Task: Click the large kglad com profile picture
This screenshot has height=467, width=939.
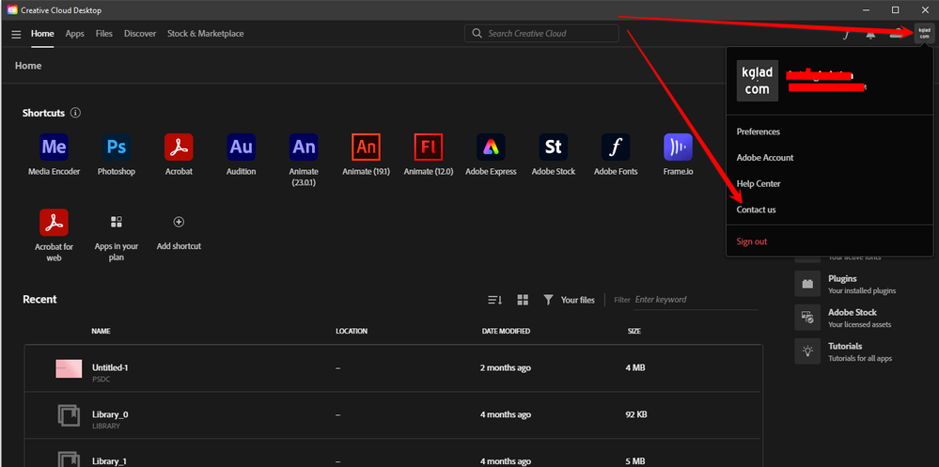Action: (757, 80)
